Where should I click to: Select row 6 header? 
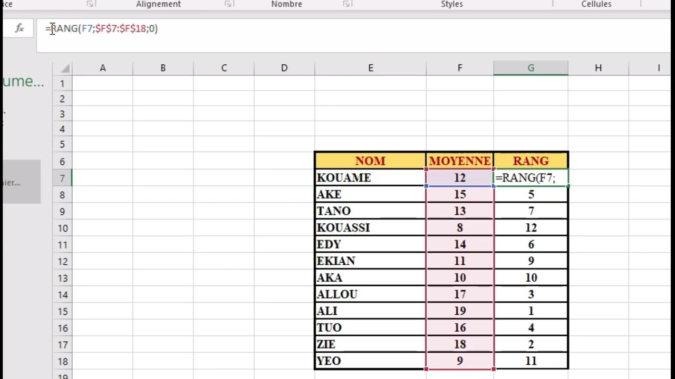pos(62,162)
